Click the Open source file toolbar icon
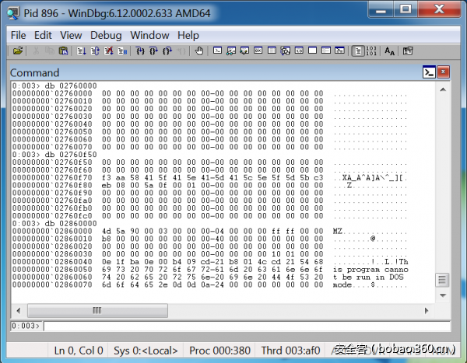Image resolution: width=467 pixels, height=363 pixels. pyautogui.click(x=18, y=51)
